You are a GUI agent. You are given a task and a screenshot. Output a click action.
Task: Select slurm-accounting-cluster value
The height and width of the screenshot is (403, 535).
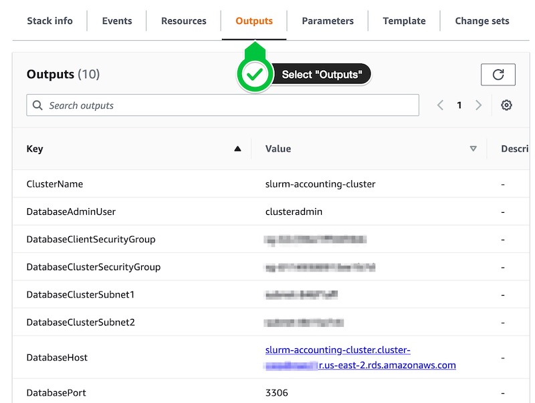coord(320,183)
